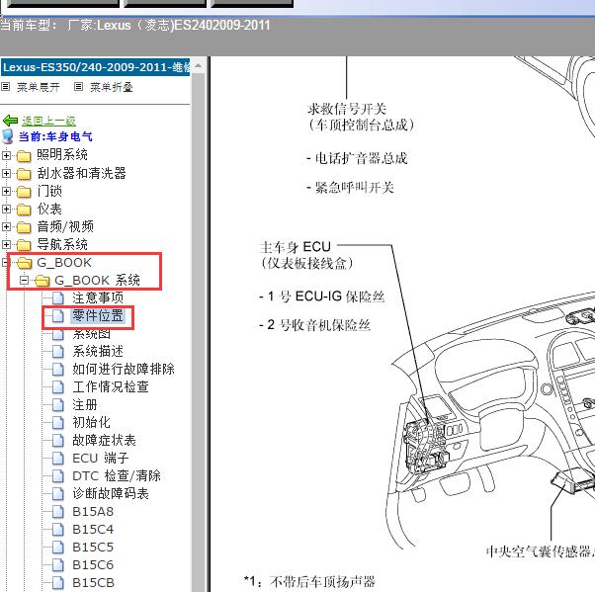Image resolution: width=595 pixels, height=592 pixels.
Task: Expand the 音频/视频 folder node
Action: [6, 226]
